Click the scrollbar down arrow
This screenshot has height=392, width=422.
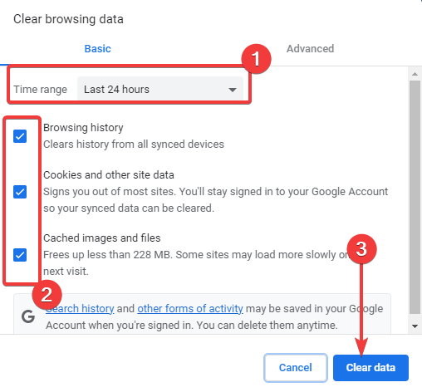(415, 326)
